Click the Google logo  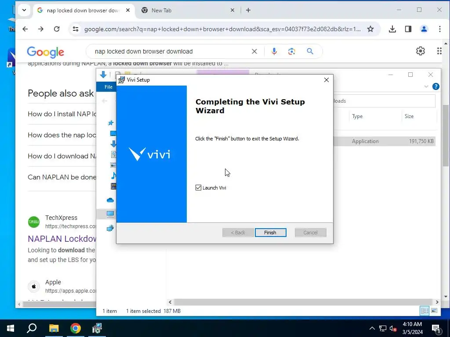tap(45, 52)
